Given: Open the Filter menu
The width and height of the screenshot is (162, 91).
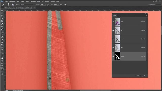Looking at the screenshot, I should tap(39, 2).
